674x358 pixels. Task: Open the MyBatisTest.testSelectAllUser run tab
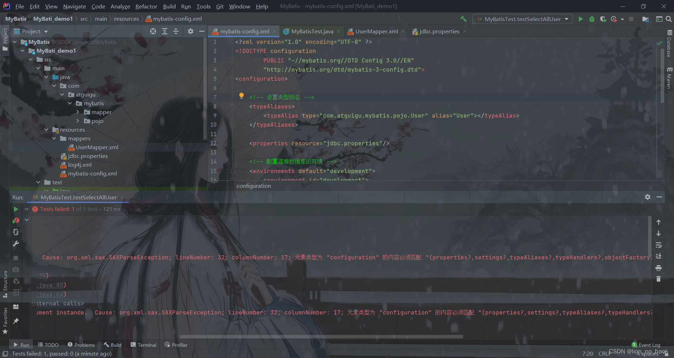click(79, 198)
